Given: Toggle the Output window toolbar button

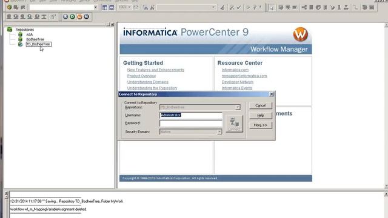Looking at the screenshot, I should coord(112,7).
